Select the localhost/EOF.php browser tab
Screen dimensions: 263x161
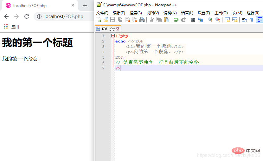[x=40, y=5]
